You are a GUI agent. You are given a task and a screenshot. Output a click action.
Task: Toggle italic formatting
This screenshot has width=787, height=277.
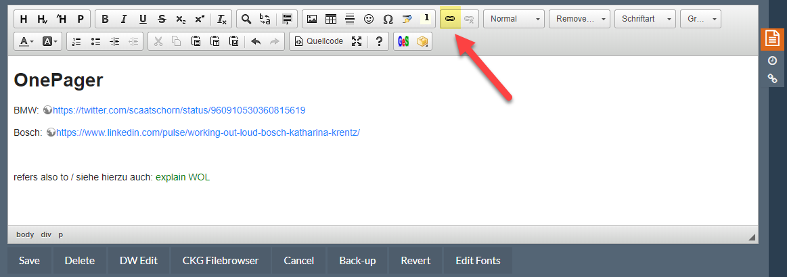(124, 19)
